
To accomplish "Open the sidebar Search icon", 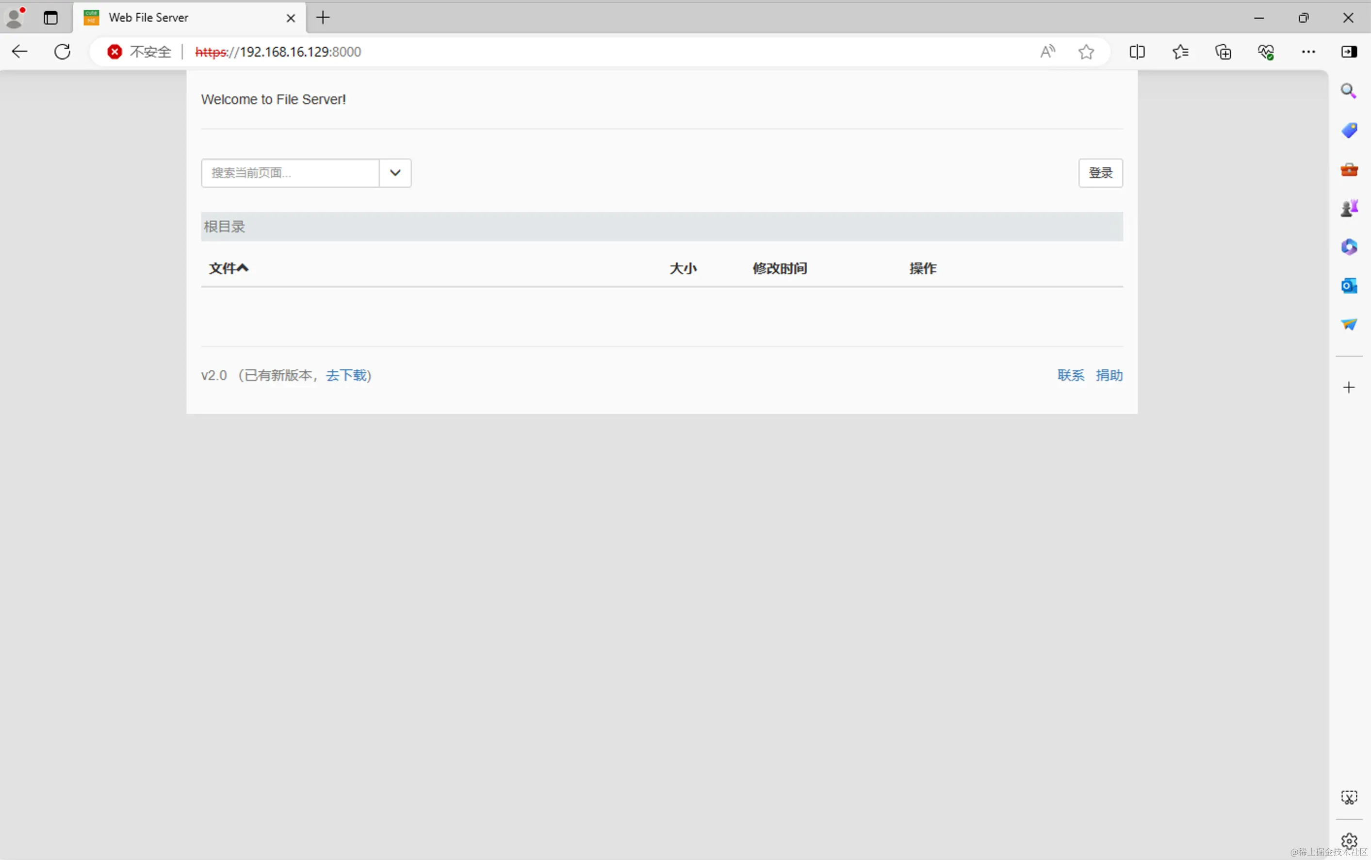I will pyautogui.click(x=1349, y=91).
